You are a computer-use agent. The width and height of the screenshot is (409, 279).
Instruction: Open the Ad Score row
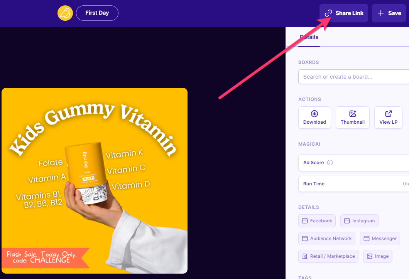click(353, 163)
